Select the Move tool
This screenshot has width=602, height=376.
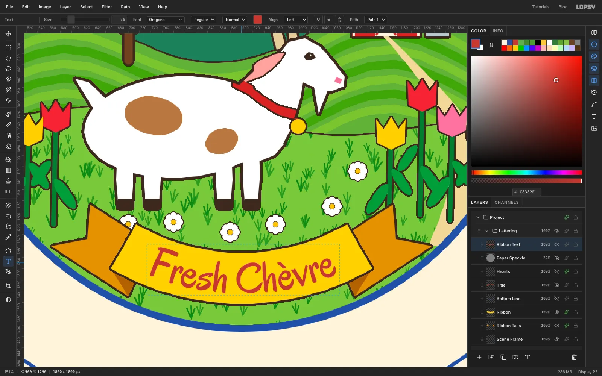[x=8, y=34]
